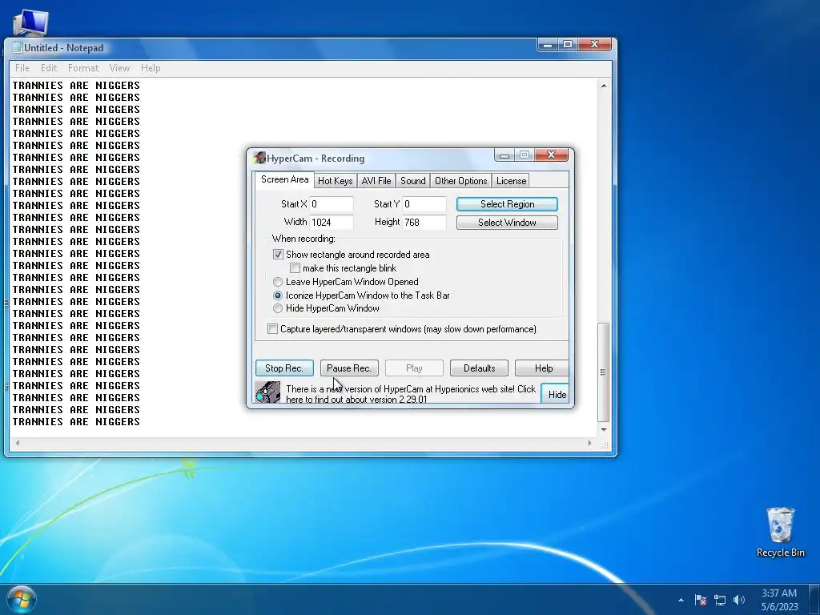The height and width of the screenshot is (615, 820).
Task: Open Notepad Format menu
Action: point(83,68)
